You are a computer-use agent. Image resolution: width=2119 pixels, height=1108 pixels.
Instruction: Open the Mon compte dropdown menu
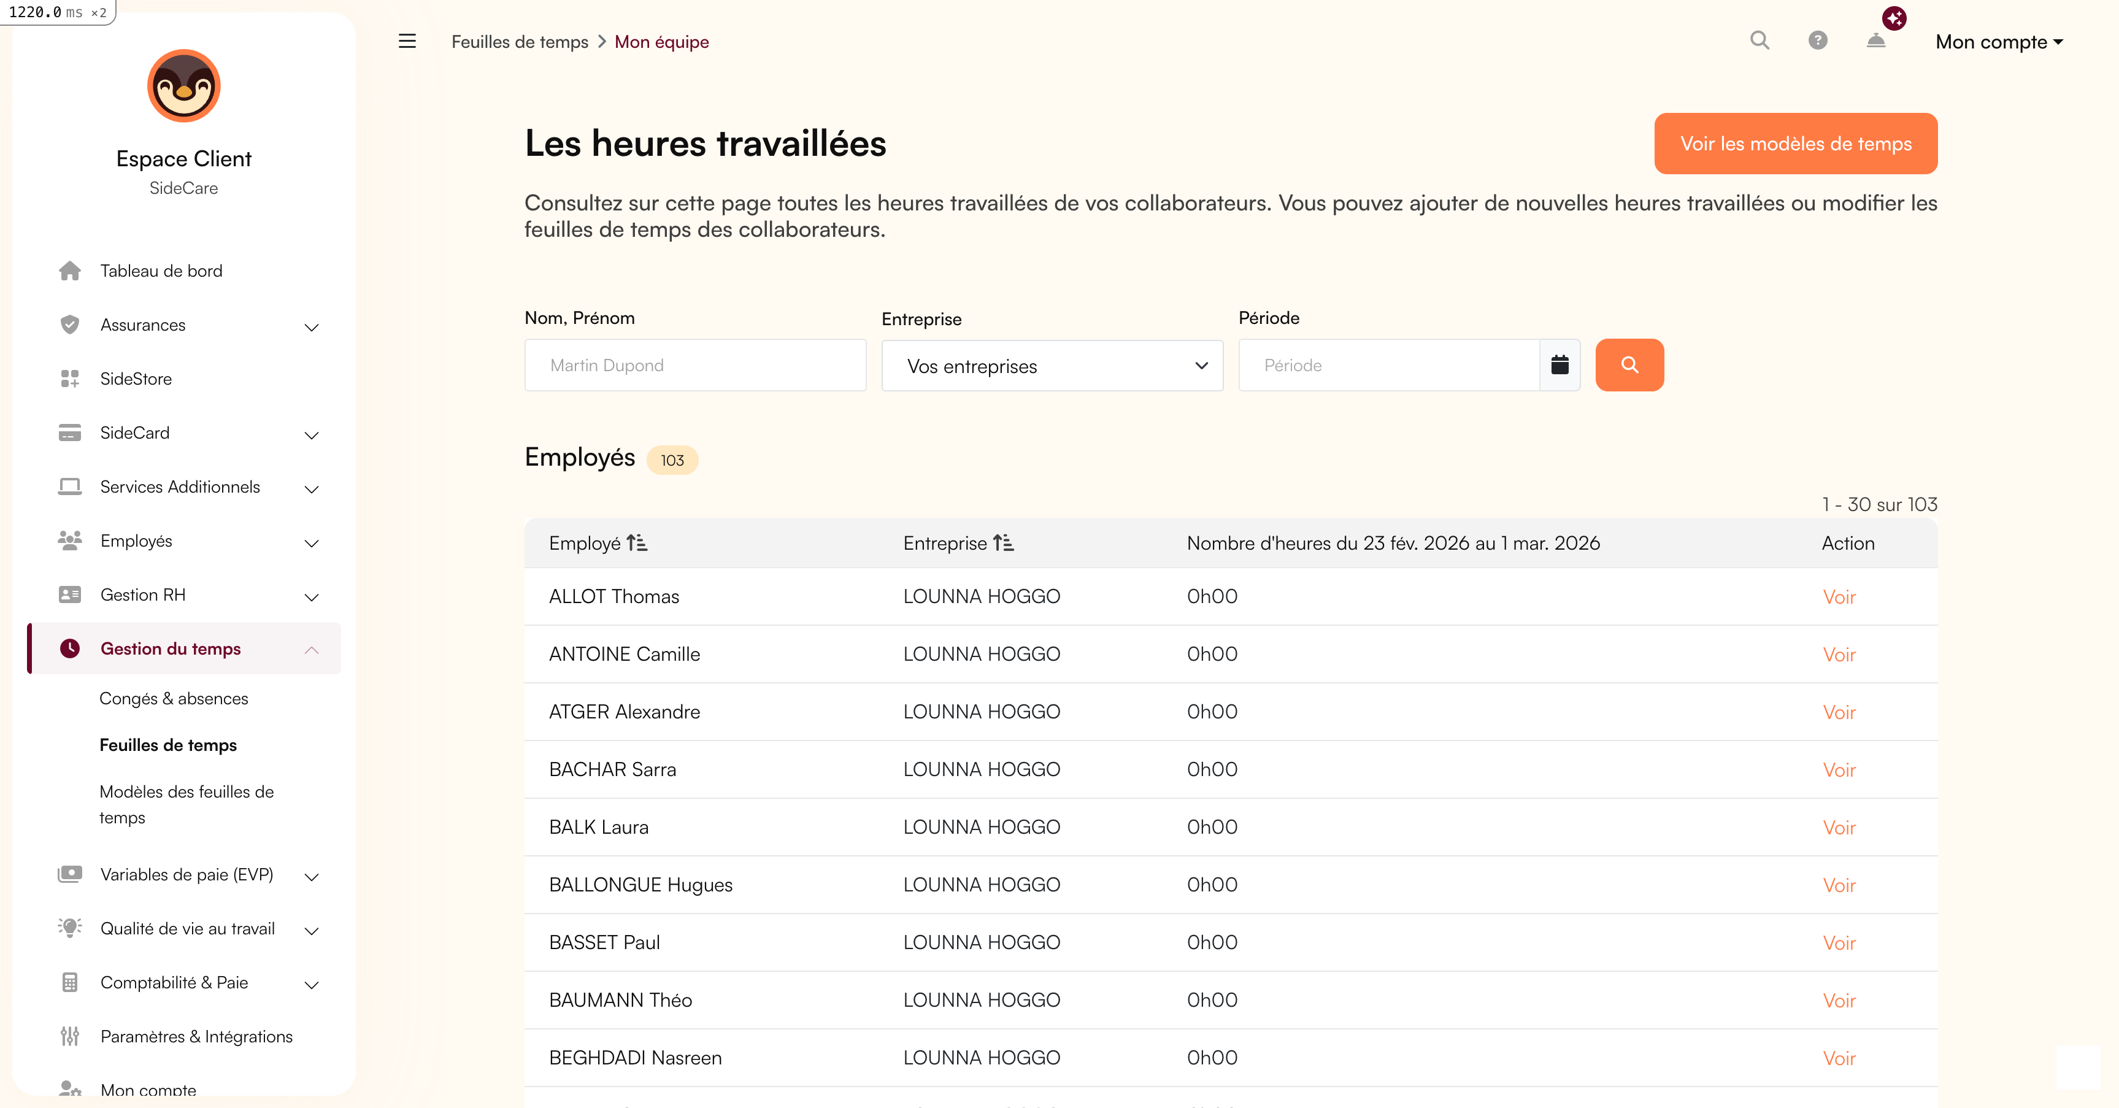coord(1999,42)
